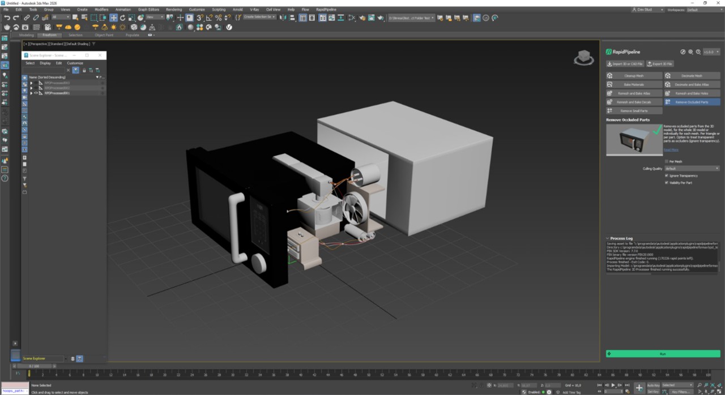Screen dimensions: 725x395
Task: Toggle display of cameras in Scene Explorer
Action: [x=24, y=97]
